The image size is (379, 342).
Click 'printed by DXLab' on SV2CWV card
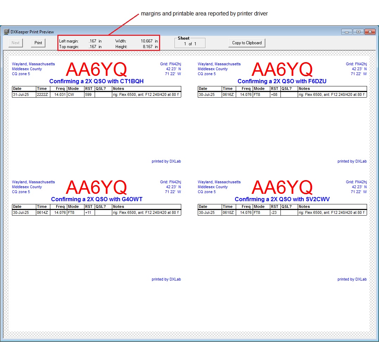(352, 279)
